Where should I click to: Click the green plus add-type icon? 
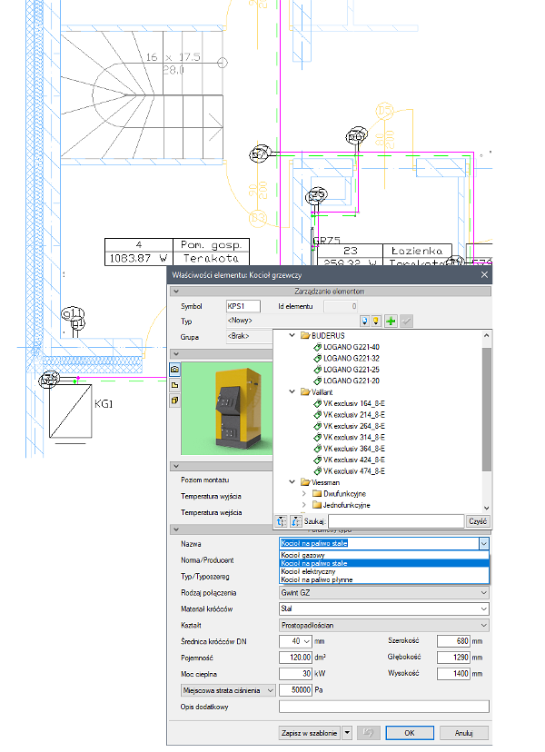coord(391,321)
